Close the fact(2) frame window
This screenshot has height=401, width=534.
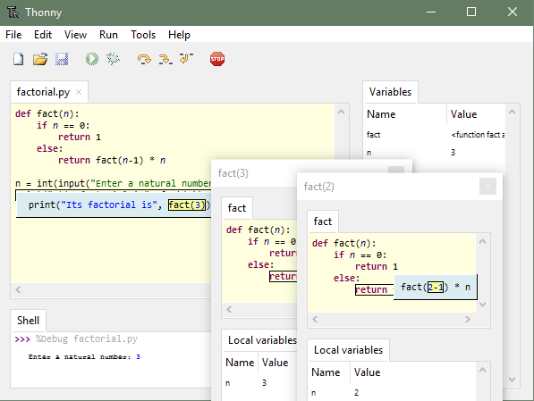click(487, 187)
